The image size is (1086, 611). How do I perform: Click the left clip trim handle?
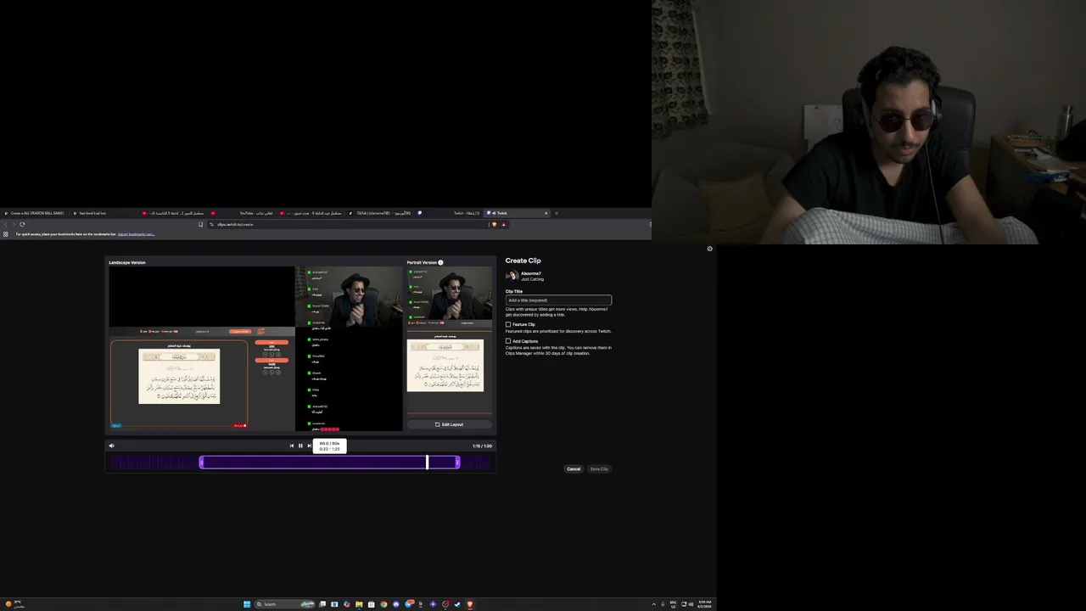[x=201, y=462]
